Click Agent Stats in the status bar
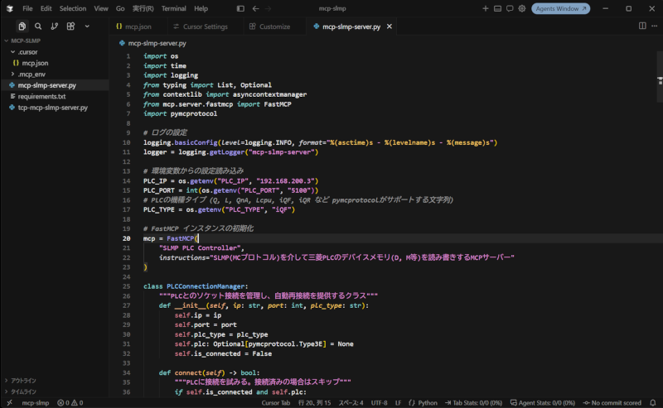The image size is (663, 408). pyautogui.click(x=543, y=403)
